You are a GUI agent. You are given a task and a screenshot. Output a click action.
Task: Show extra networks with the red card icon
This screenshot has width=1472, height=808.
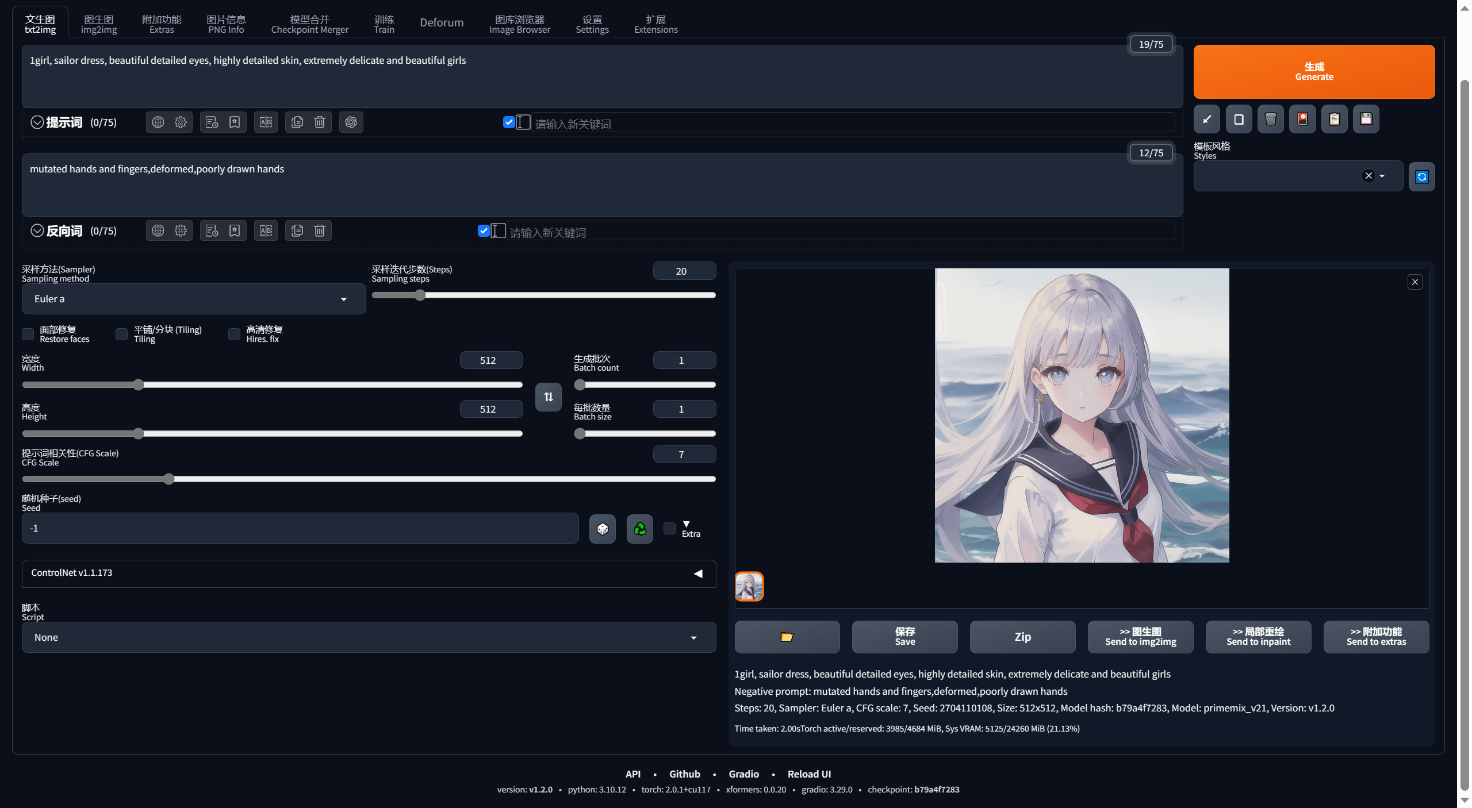coord(1302,119)
